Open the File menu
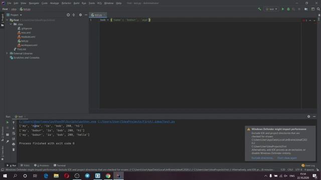Image resolution: width=321 pixels, height=180 pixels. (9, 3)
